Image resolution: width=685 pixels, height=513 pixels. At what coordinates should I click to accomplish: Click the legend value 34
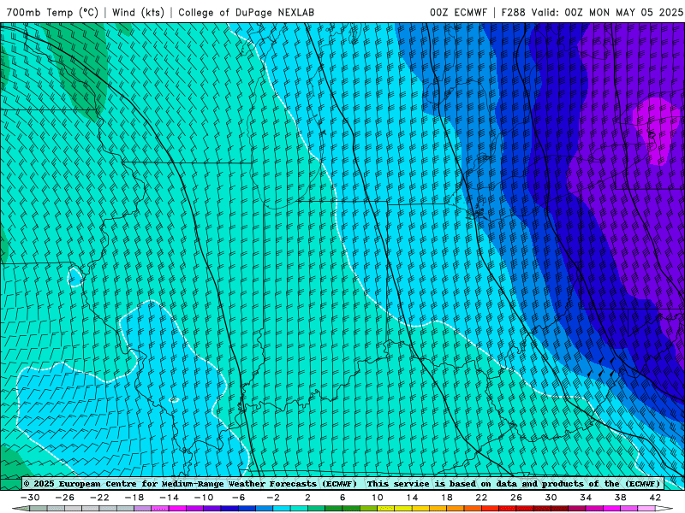586,498
